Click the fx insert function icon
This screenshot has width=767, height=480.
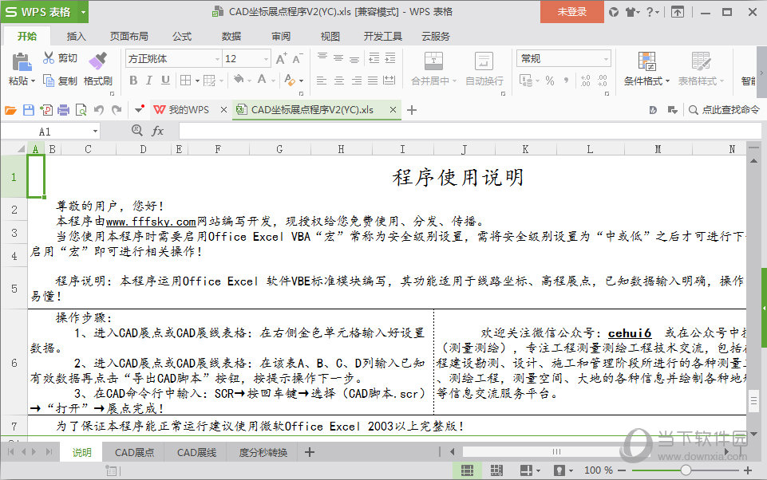[x=158, y=131]
